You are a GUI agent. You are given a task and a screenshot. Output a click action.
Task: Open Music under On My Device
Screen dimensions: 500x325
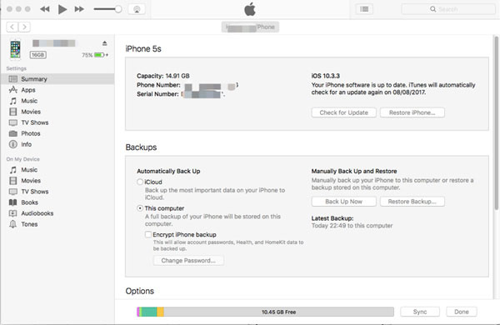pyautogui.click(x=57, y=170)
